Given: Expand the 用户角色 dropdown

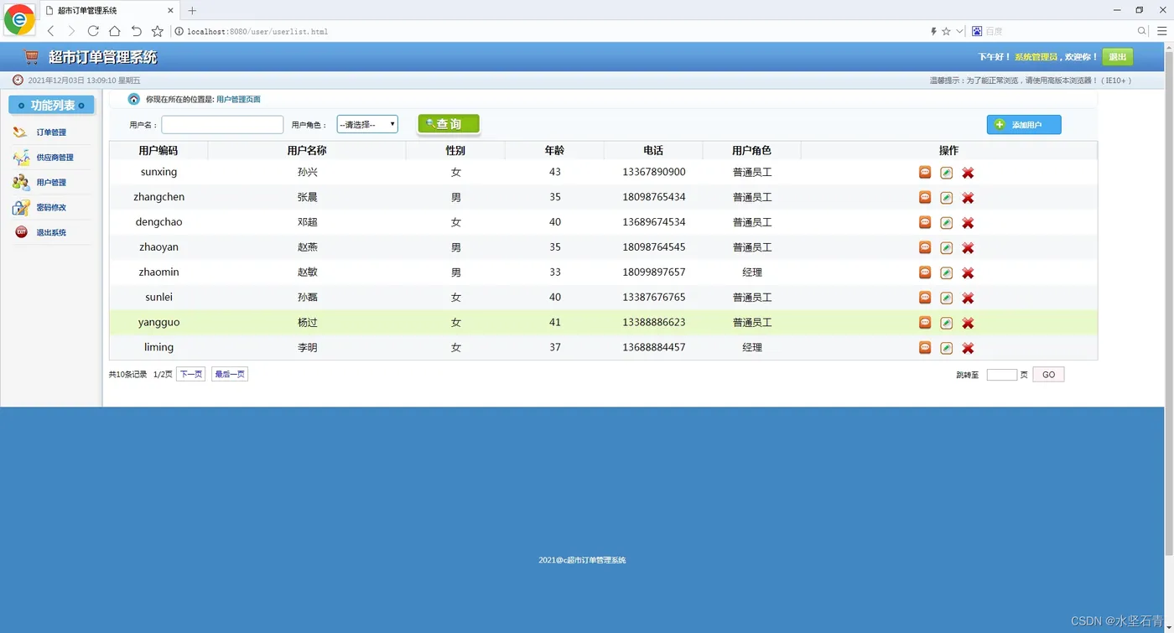Looking at the screenshot, I should (367, 124).
